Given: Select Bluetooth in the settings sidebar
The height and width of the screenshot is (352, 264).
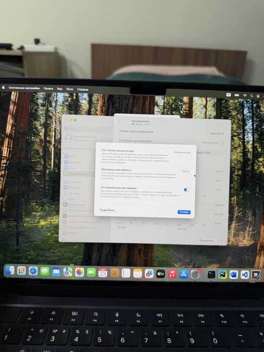Looking at the screenshot, I should pyautogui.click(x=73, y=162).
